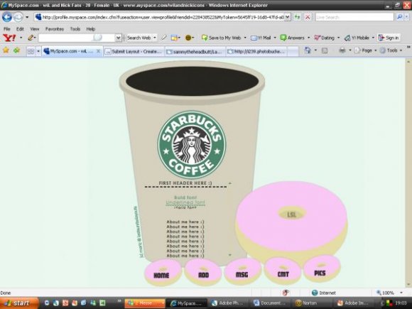Switch to the Document taskbar button

coord(271,303)
